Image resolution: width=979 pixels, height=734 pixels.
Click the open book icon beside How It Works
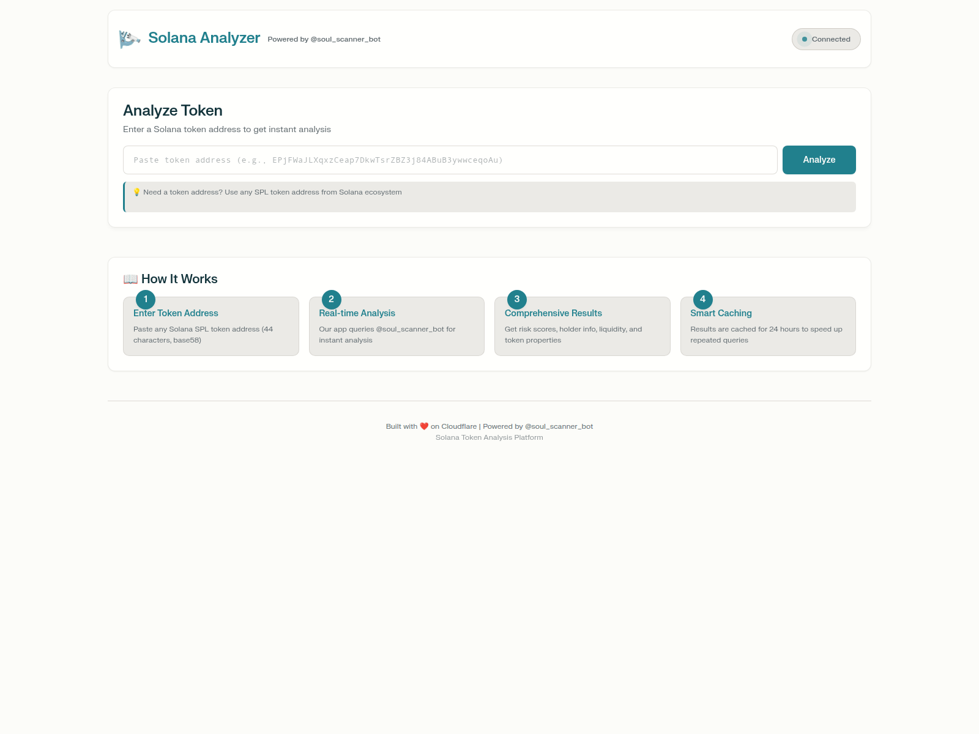[x=130, y=279]
